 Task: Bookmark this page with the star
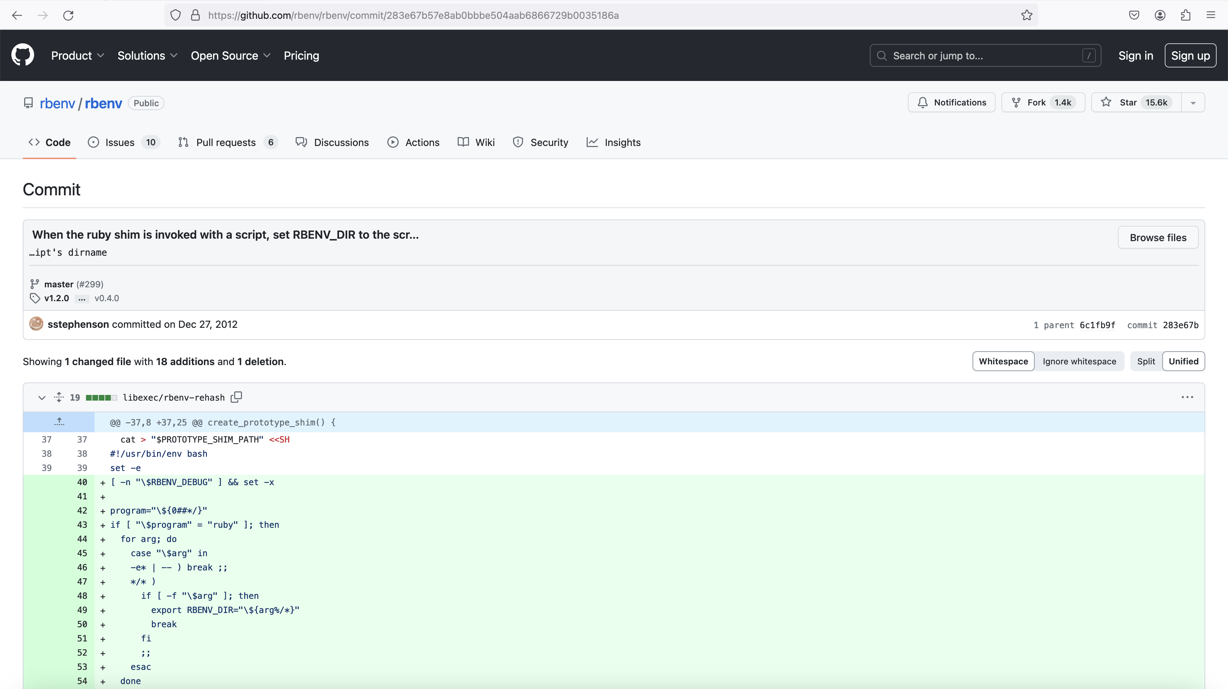point(1027,15)
